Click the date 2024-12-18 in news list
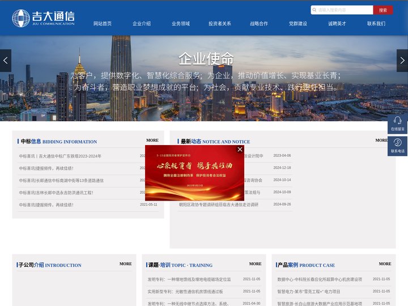 [x=282, y=168]
